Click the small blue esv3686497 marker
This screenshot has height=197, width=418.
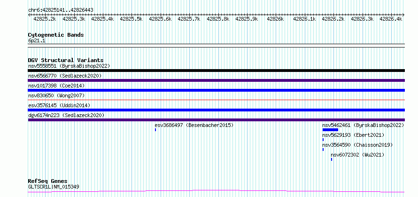[x=155, y=130]
